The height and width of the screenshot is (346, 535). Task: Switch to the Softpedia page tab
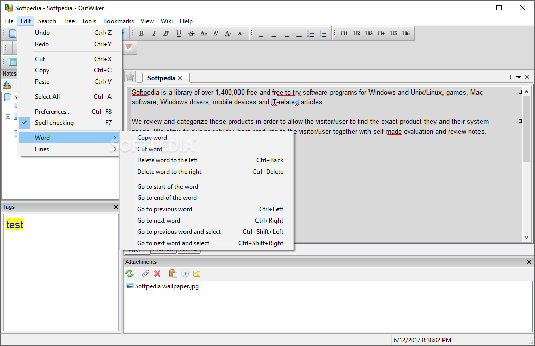pos(161,78)
